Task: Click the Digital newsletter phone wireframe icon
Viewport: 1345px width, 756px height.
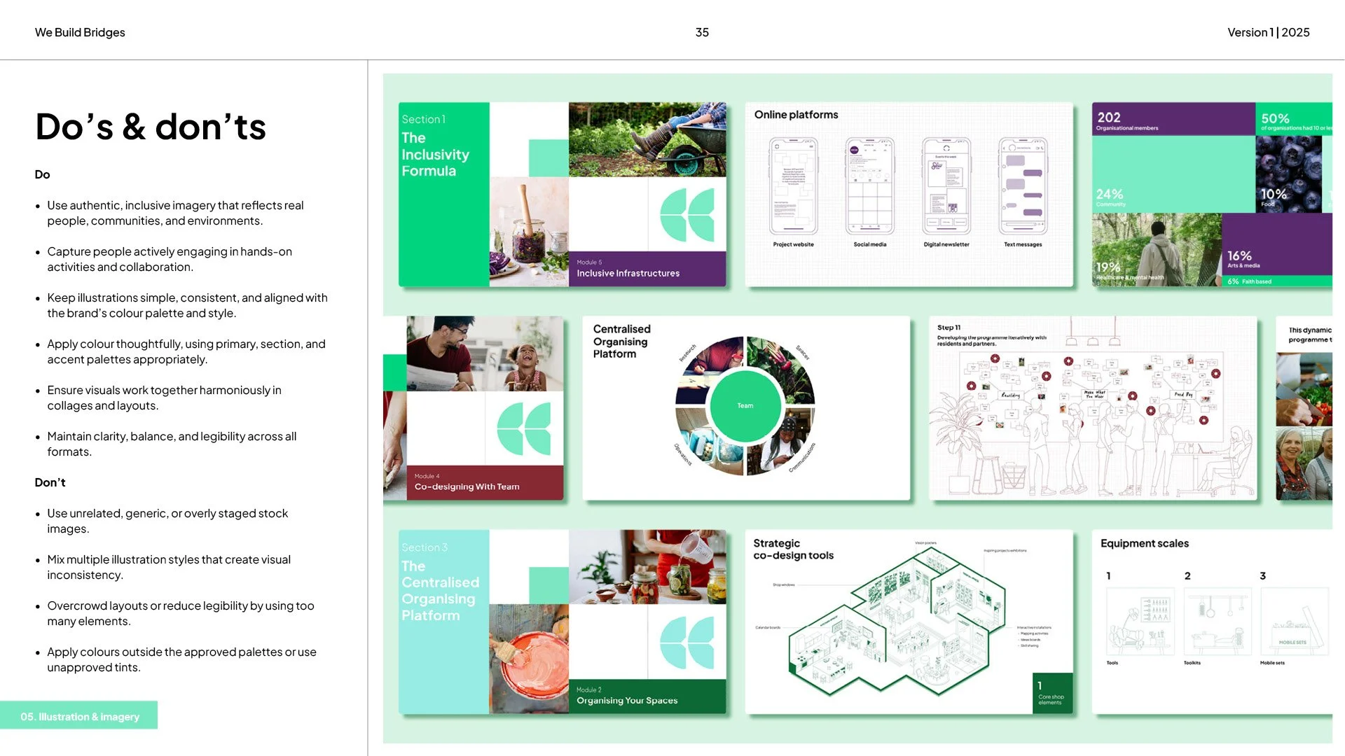Action: 946,186
